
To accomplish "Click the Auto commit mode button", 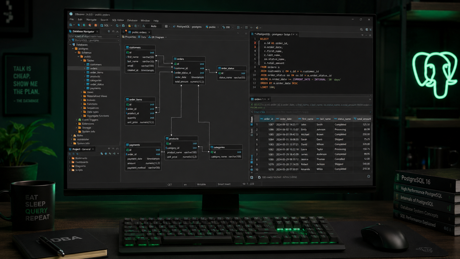I will pyautogui.click(x=154, y=26).
